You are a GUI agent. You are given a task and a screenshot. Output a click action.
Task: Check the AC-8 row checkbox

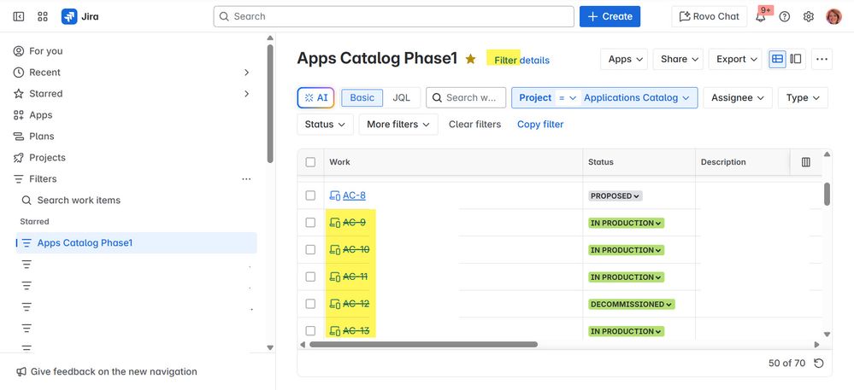click(310, 195)
